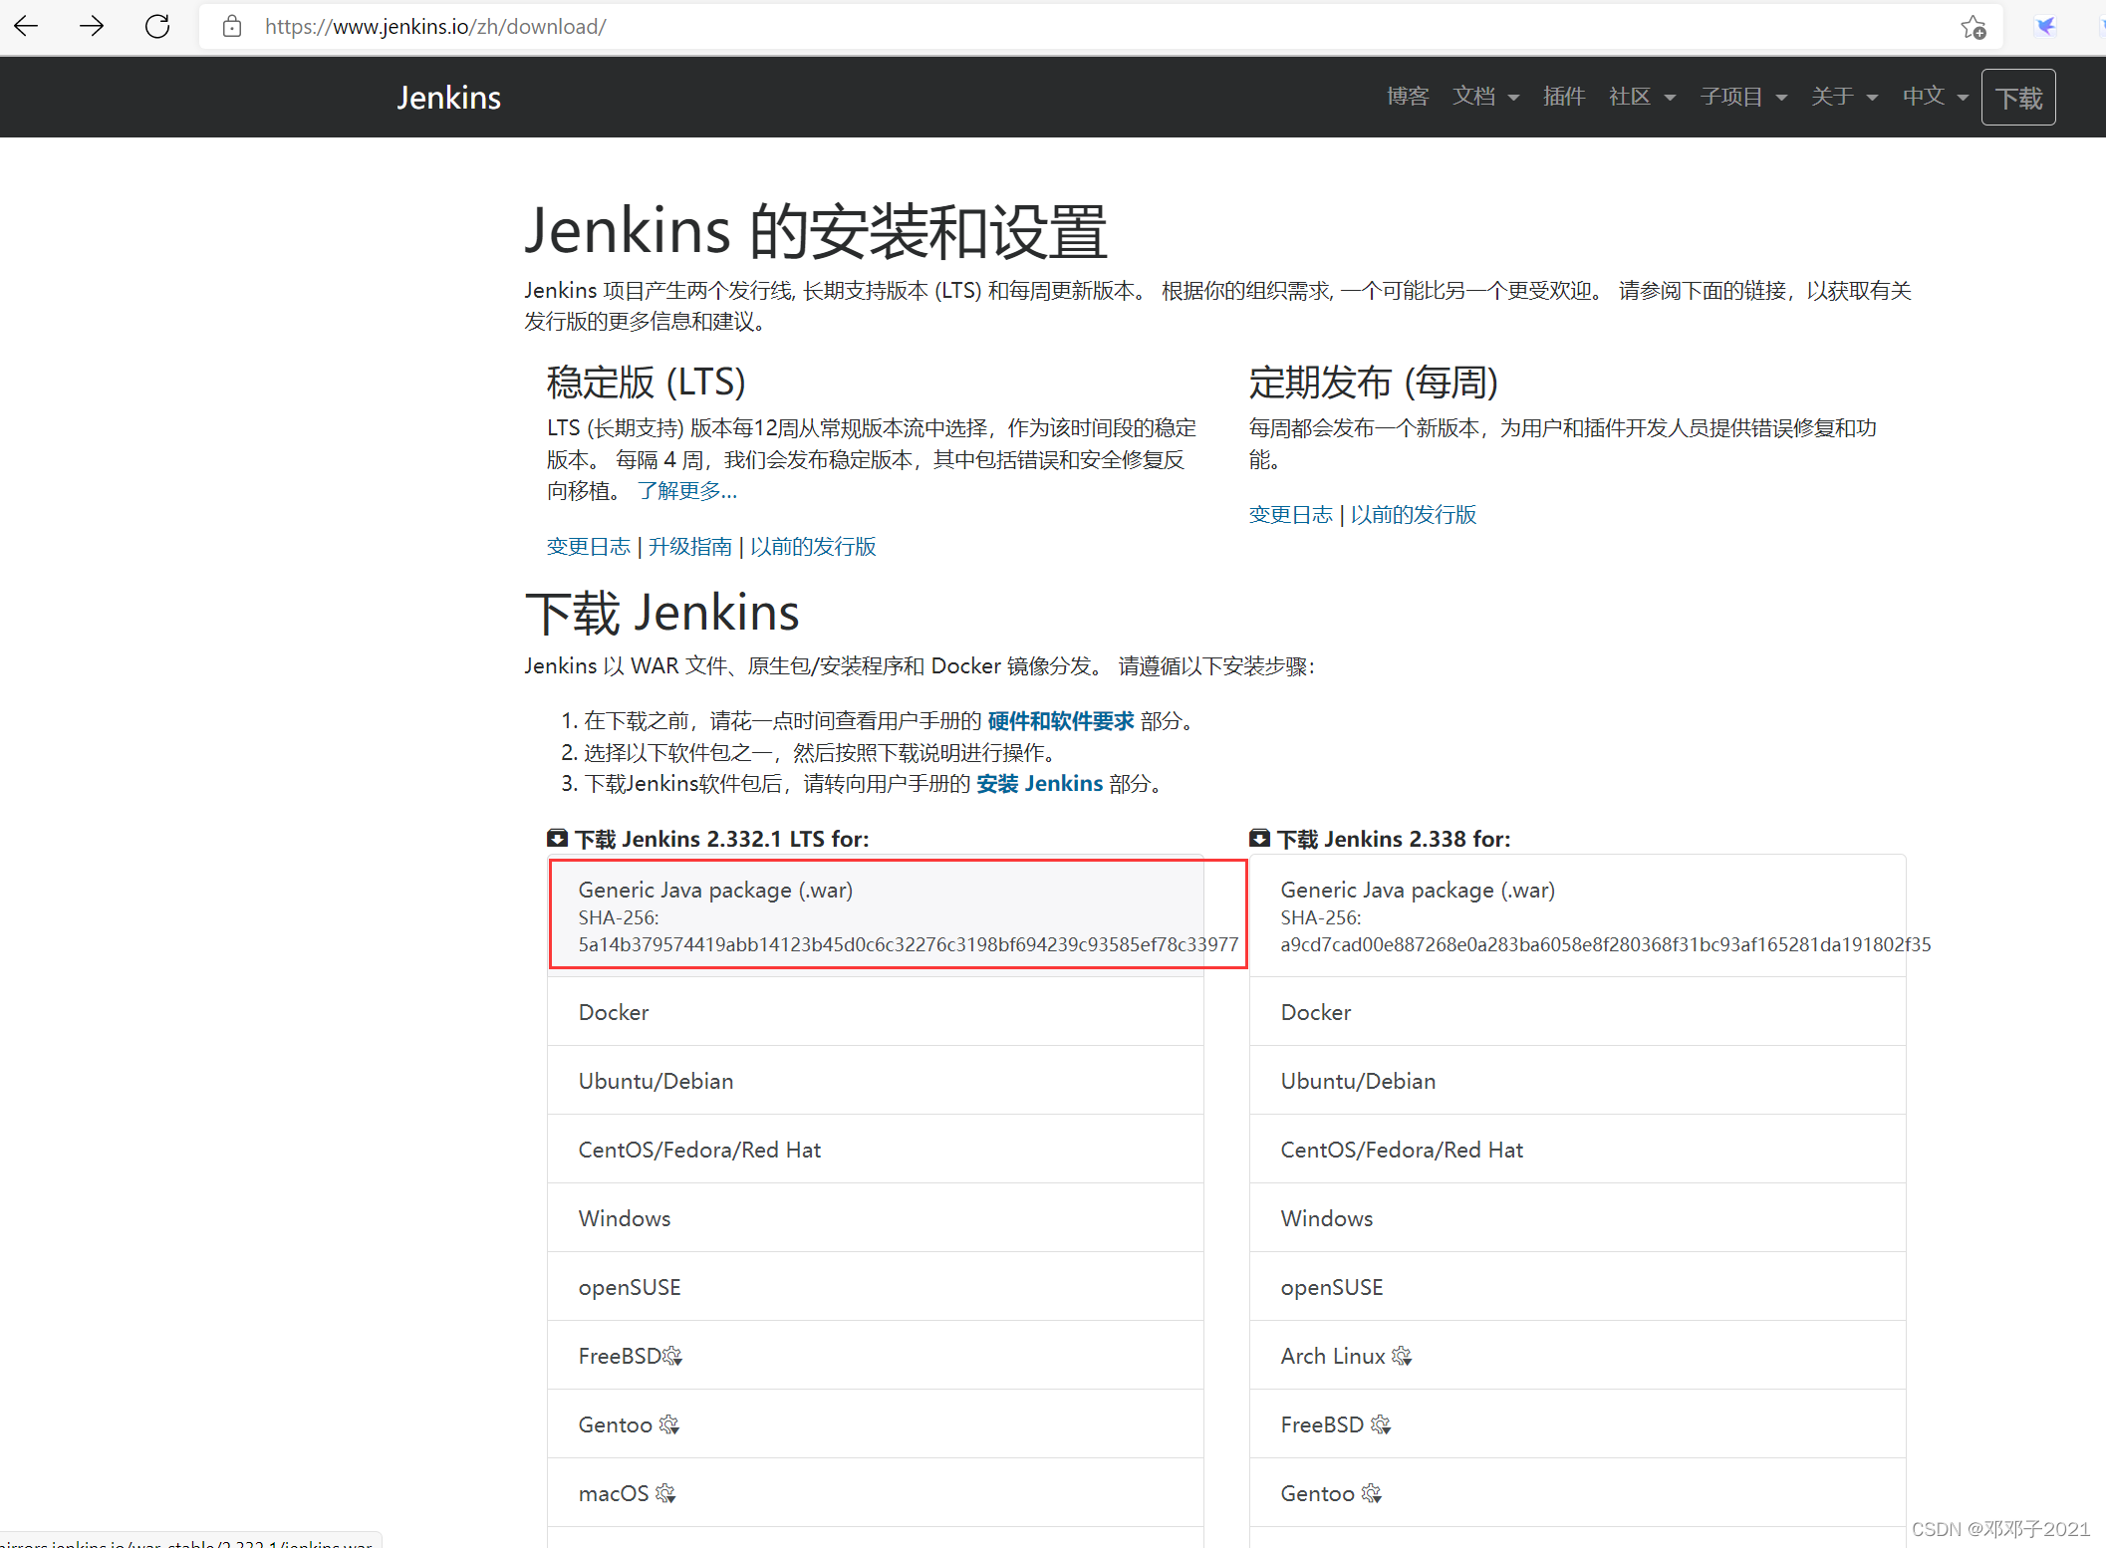Expand the 关于 dropdown menu
The width and height of the screenshot is (2106, 1548).
(1844, 97)
